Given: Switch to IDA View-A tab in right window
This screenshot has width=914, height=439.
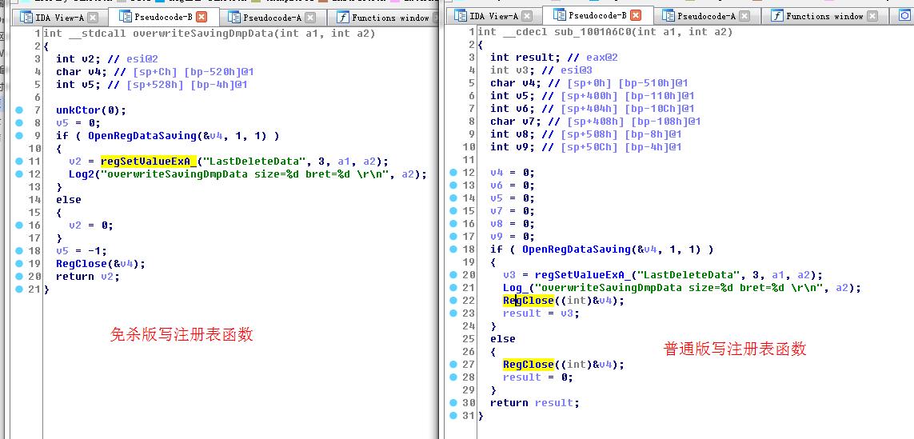Looking at the screenshot, I should [493, 16].
